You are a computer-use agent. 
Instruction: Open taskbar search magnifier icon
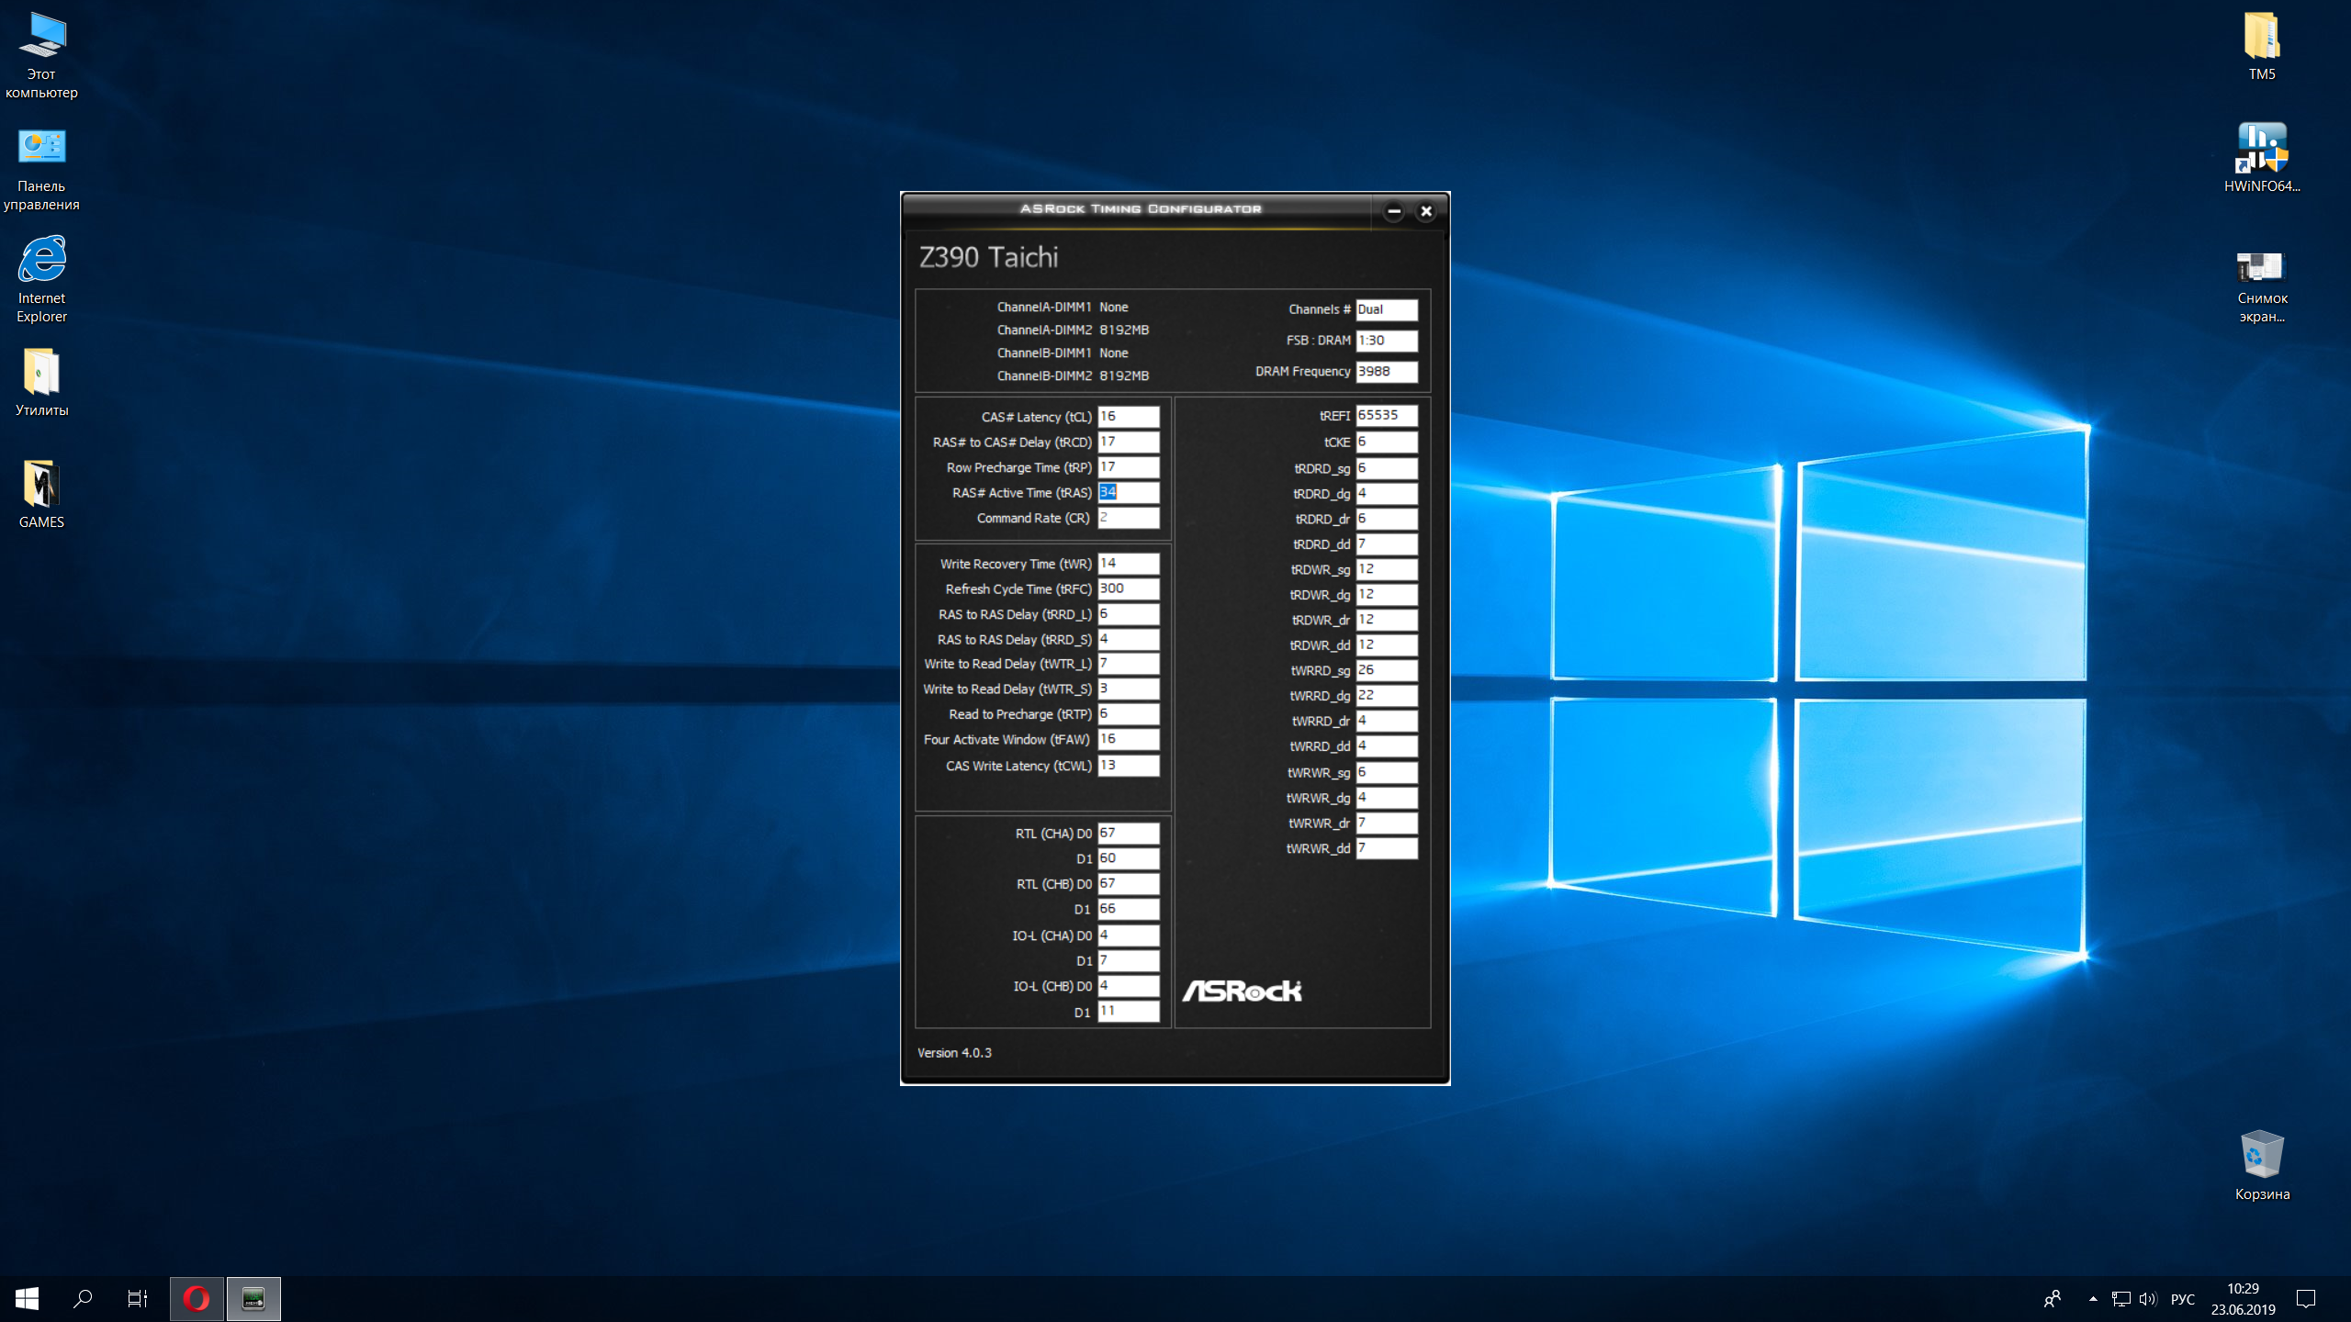(x=83, y=1298)
